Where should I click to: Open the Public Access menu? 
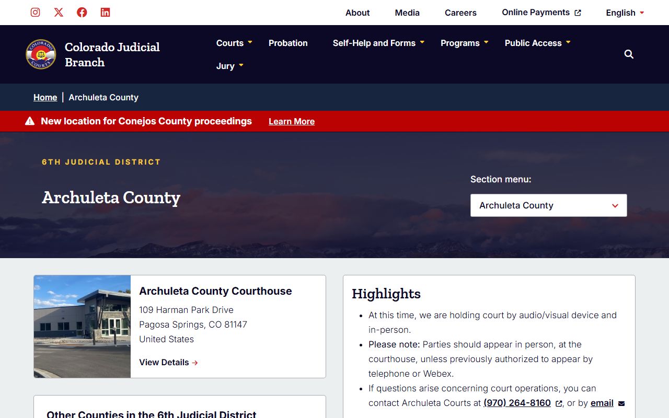click(537, 43)
